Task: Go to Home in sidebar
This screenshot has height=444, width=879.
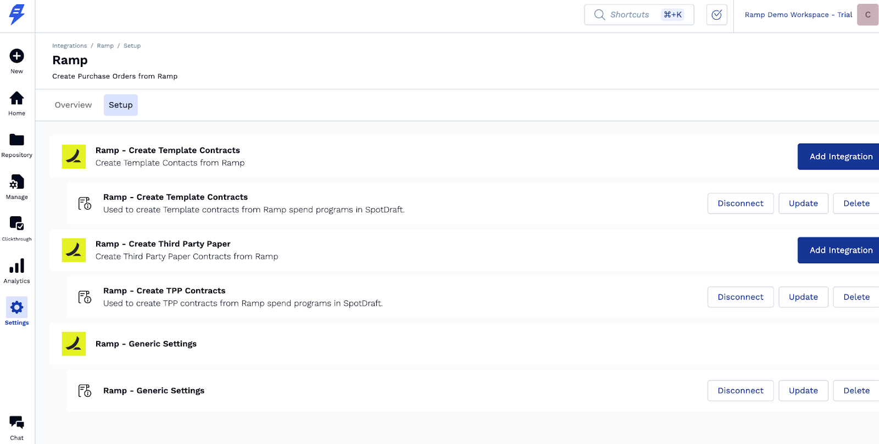Action: (17, 98)
